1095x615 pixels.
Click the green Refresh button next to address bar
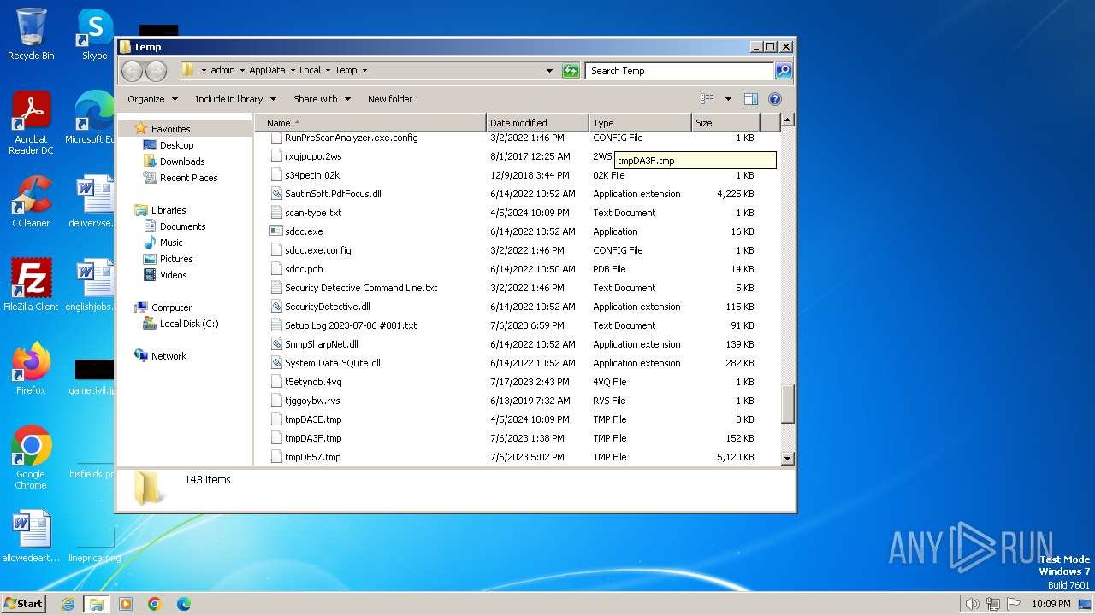point(571,71)
